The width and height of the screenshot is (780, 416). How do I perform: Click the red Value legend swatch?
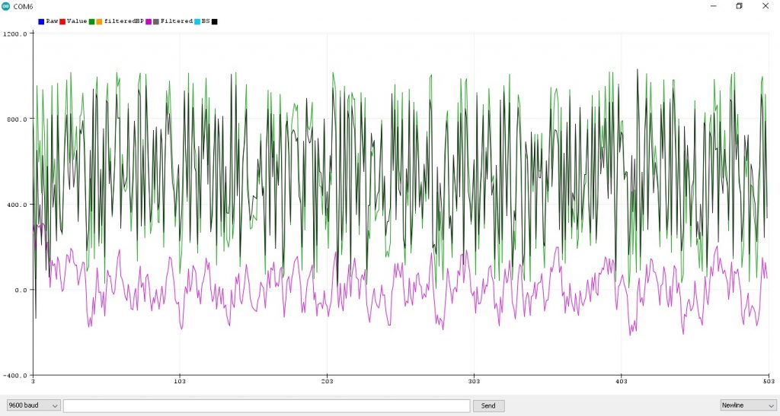tap(62, 21)
